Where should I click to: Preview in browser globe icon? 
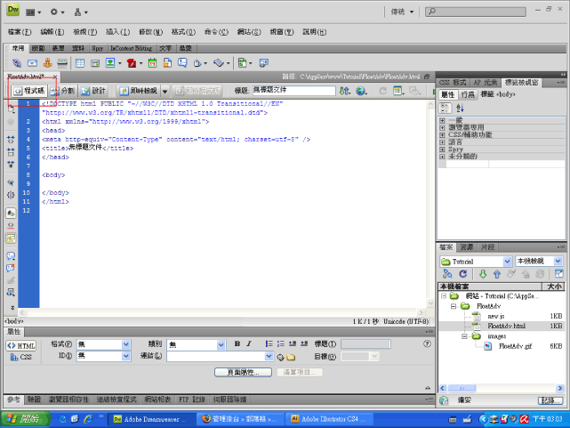click(x=360, y=91)
